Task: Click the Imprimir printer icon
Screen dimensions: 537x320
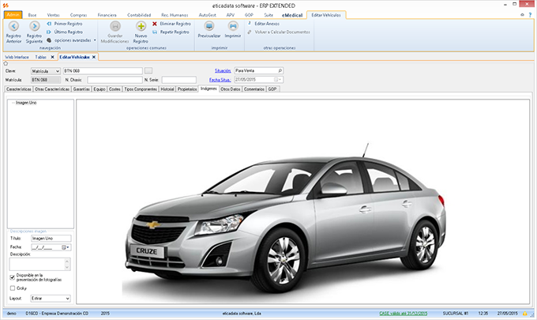Action: pyautogui.click(x=232, y=28)
